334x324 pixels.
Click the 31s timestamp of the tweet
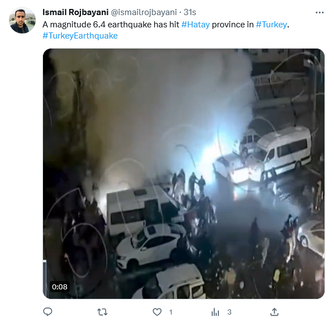pyautogui.click(x=190, y=12)
